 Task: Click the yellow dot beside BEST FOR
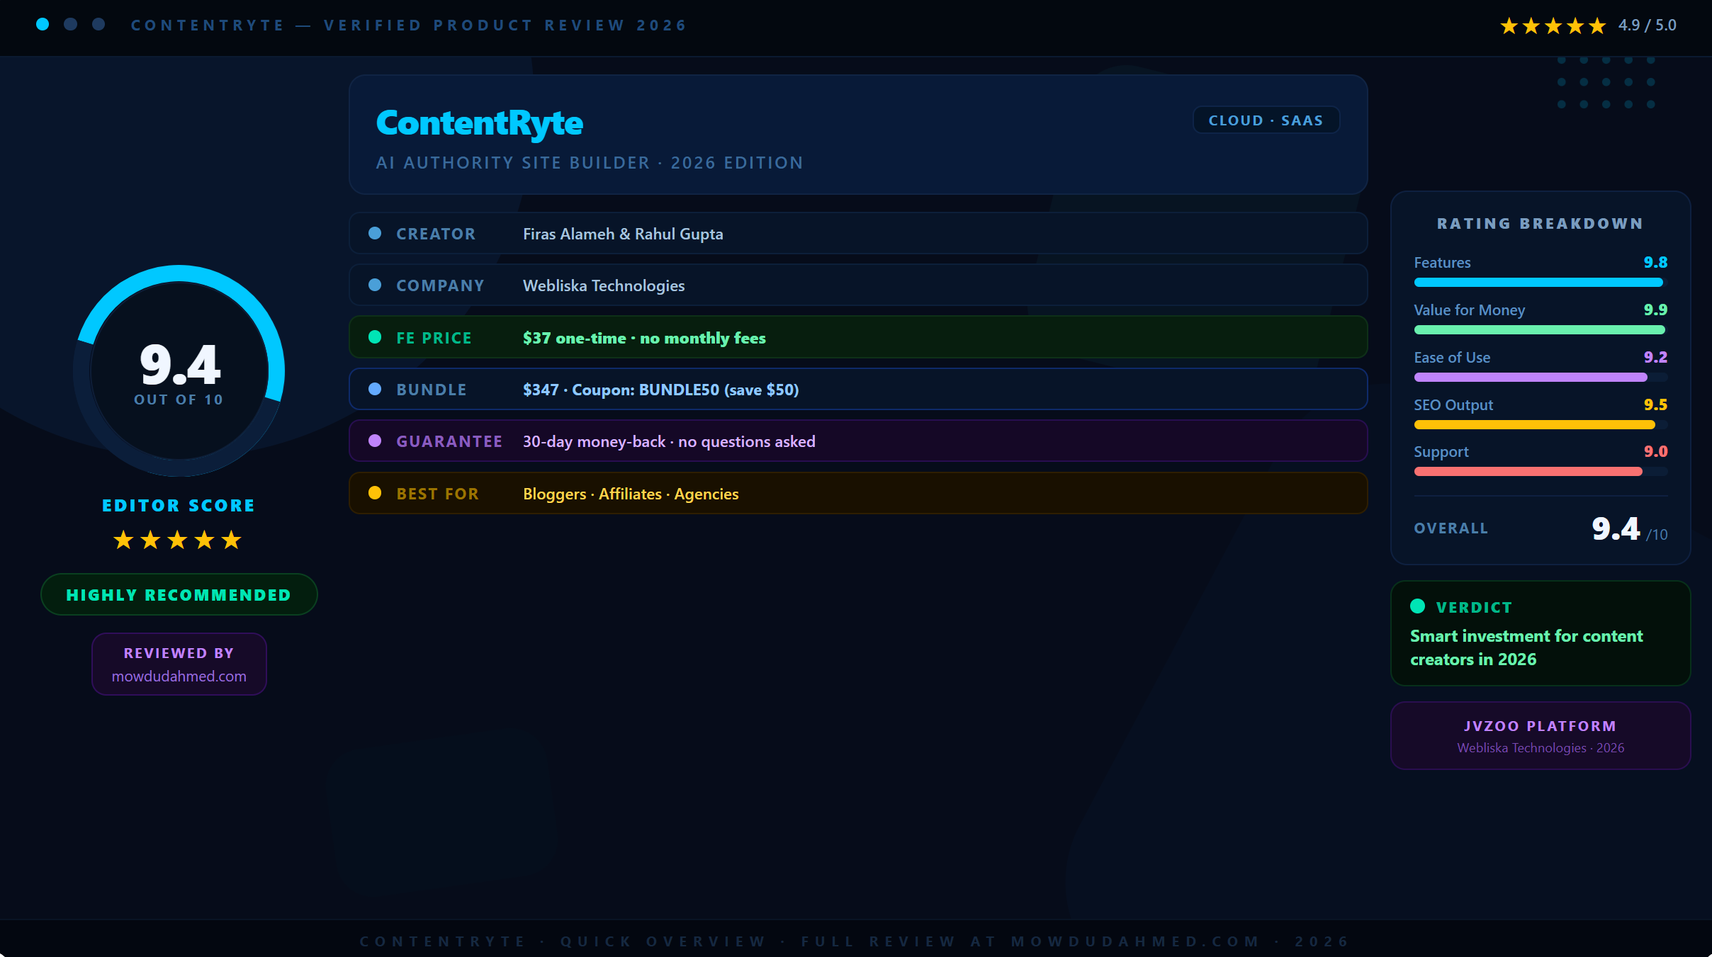375,493
